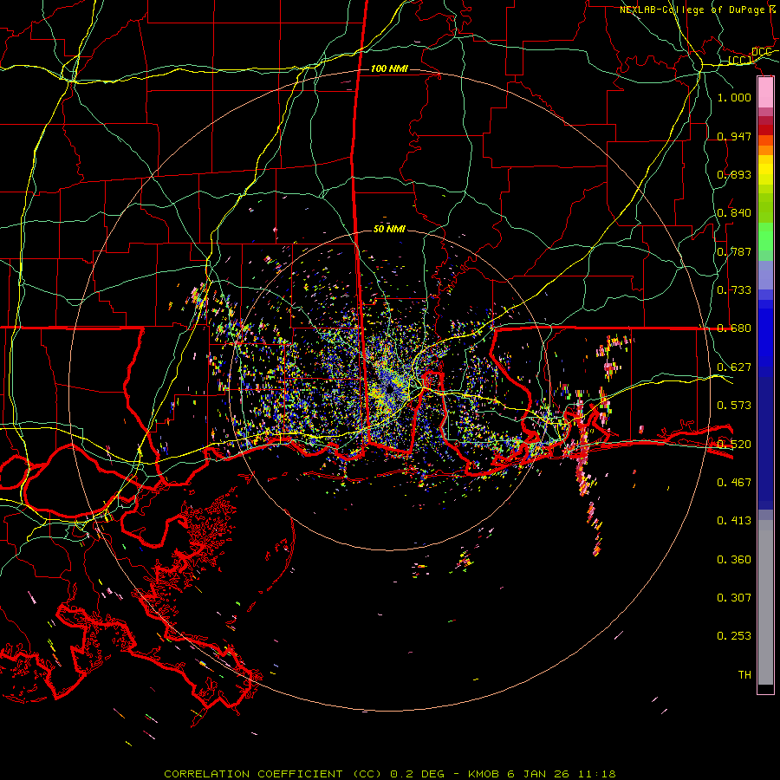Click the 6 JAN 26 date text

click(x=537, y=774)
